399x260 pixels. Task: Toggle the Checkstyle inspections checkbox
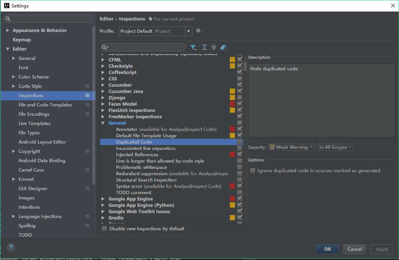(x=239, y=66)
